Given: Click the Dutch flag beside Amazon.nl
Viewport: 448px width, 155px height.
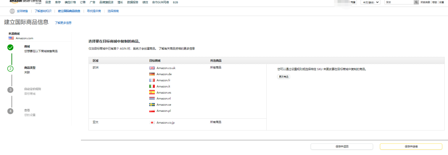Looking at the screenshot, I should (x=152, y=99).
